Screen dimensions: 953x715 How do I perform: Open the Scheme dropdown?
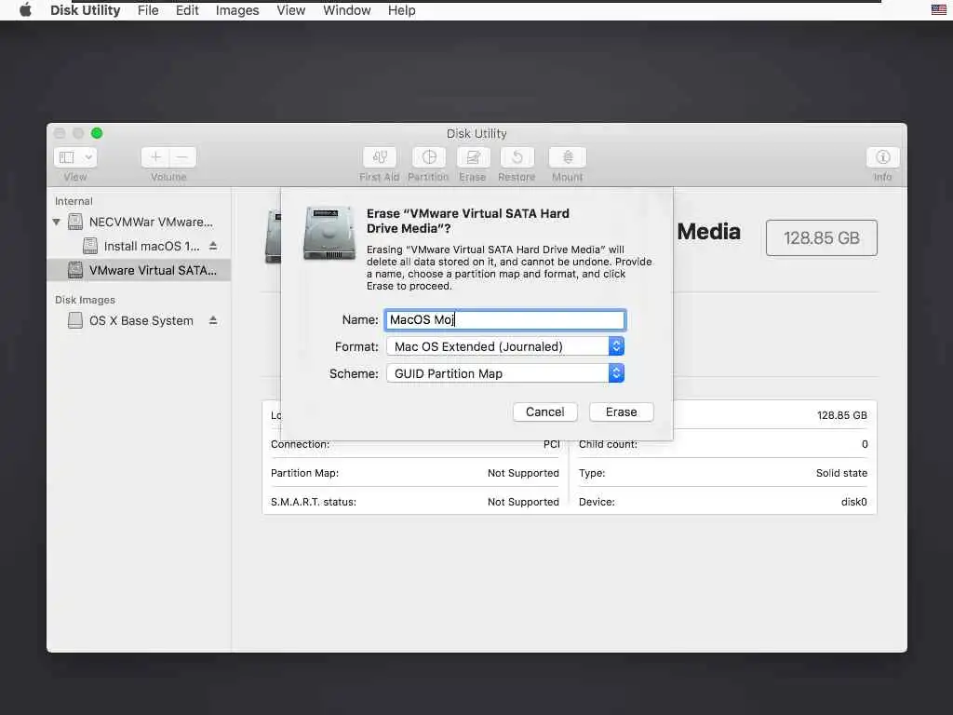(x=505, y=373)
